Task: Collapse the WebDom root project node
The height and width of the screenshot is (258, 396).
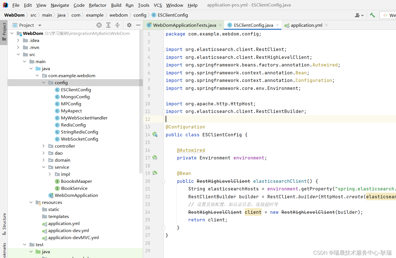Action: click(12, 33)
